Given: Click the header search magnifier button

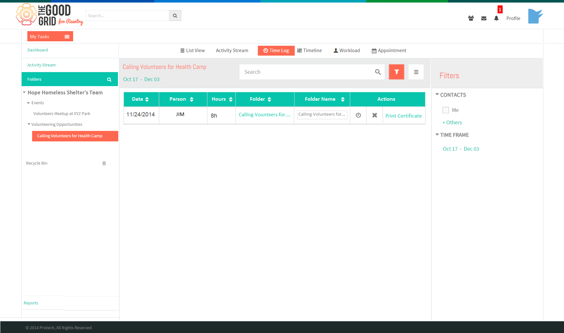Looking at the screenshot, I should point(175,16).
